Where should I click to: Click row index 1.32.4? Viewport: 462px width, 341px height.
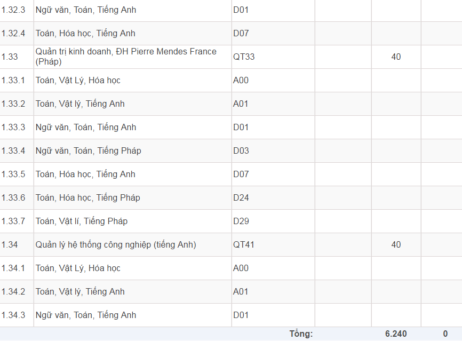point(13,34)
